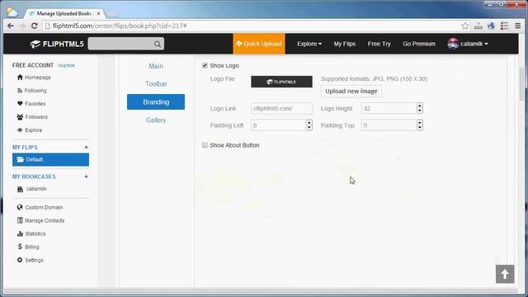Screen dimensions: 528x297
Task: Click the Logo Height input field
Action: tap(389, 108)
